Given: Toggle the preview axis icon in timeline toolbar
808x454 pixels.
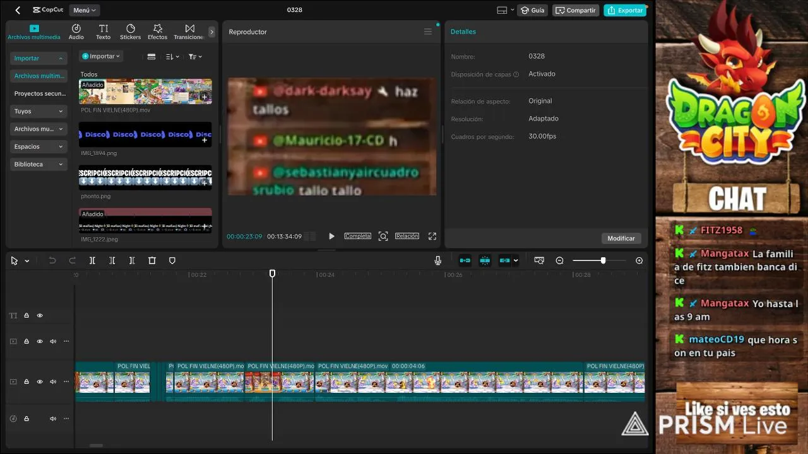Looking at the screenshot, I should pos(539,260).
